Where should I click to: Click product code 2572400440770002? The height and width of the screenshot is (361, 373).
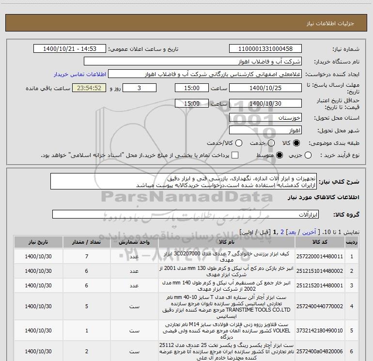pyautogui.click(x=320, y=306)
